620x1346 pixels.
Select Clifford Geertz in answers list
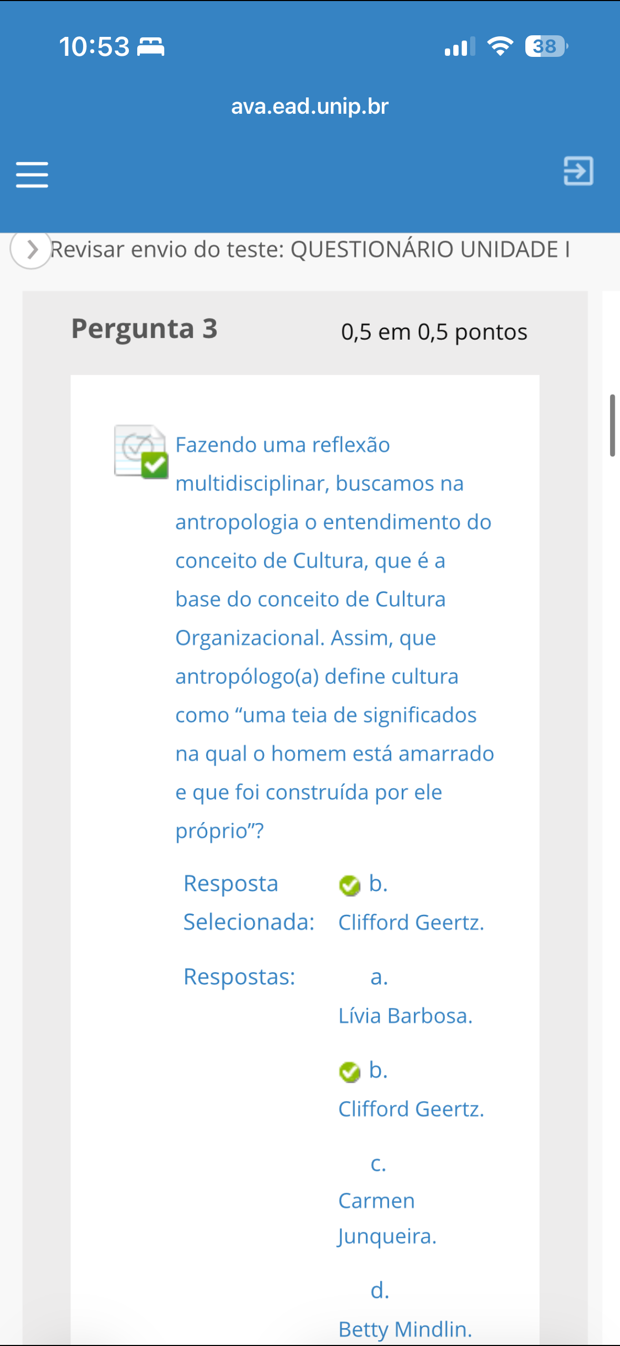click(x=411, y=1109)
